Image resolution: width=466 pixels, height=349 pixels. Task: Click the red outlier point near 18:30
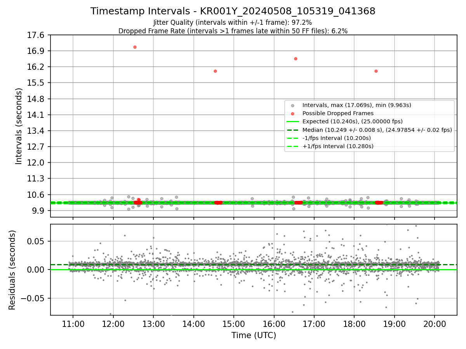376,71
